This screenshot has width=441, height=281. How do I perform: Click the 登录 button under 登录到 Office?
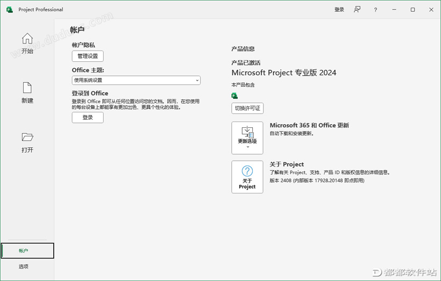point(88,118)
